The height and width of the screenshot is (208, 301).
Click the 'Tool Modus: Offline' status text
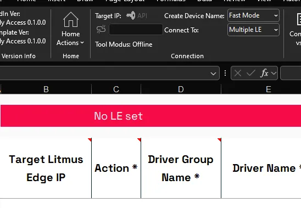[x=124, y=44]
